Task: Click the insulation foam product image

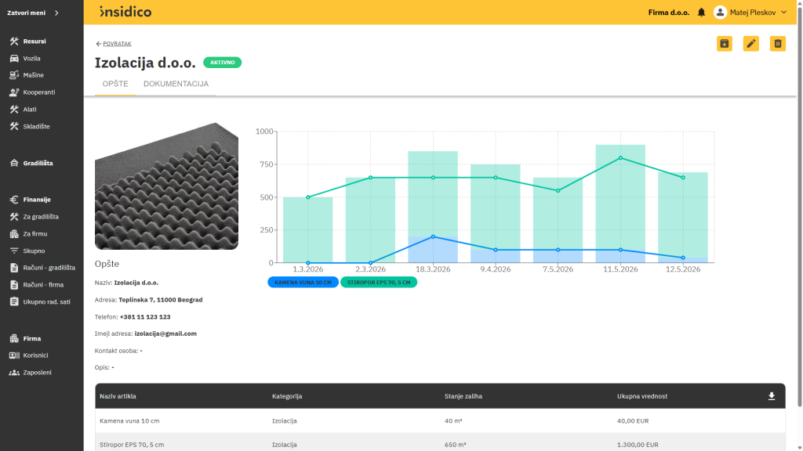Action: 166,179
